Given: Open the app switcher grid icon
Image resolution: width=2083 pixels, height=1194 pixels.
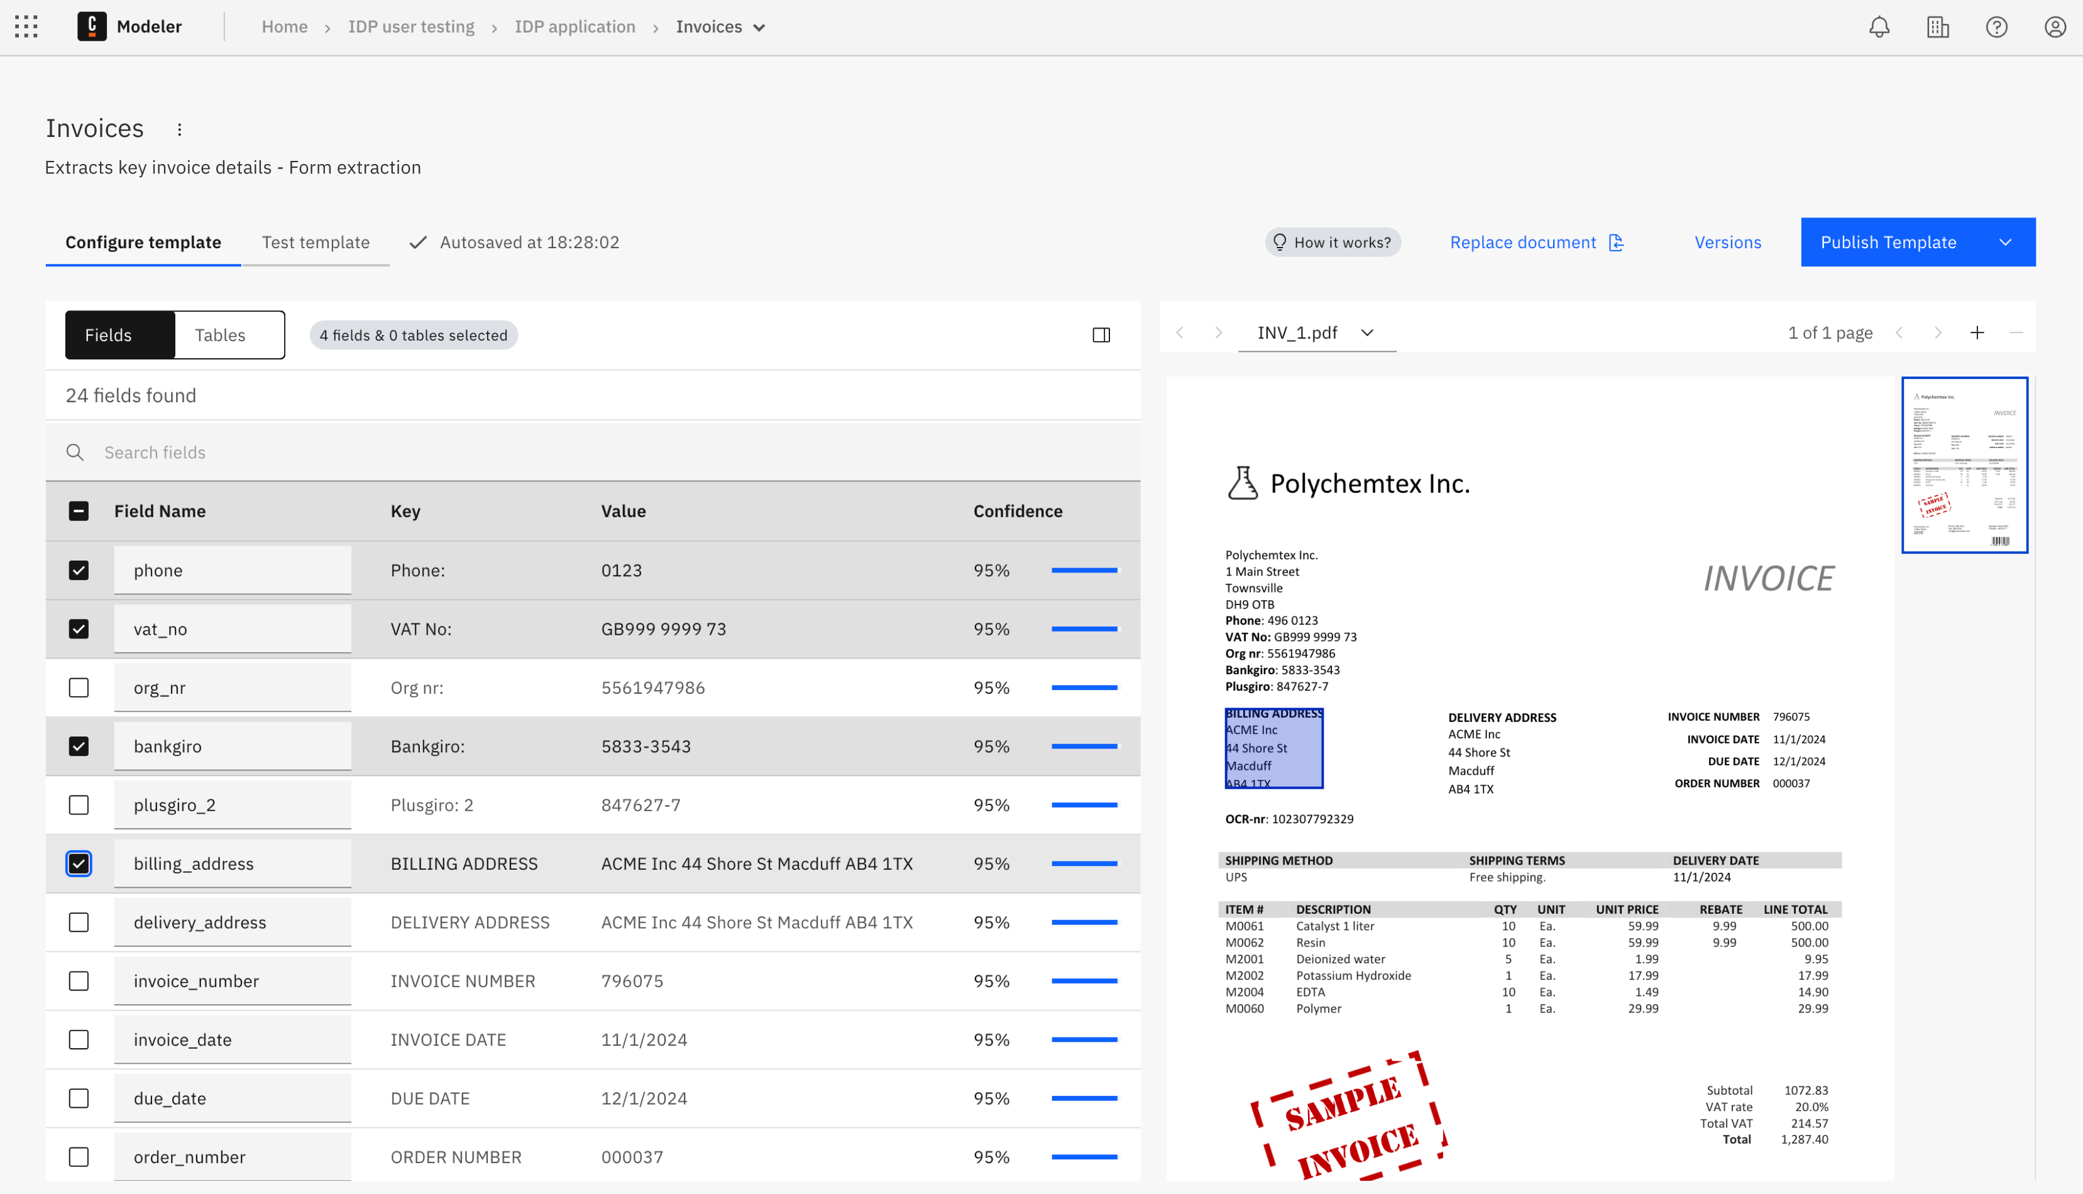Looking at the screenshot, I should click(26, 27).
